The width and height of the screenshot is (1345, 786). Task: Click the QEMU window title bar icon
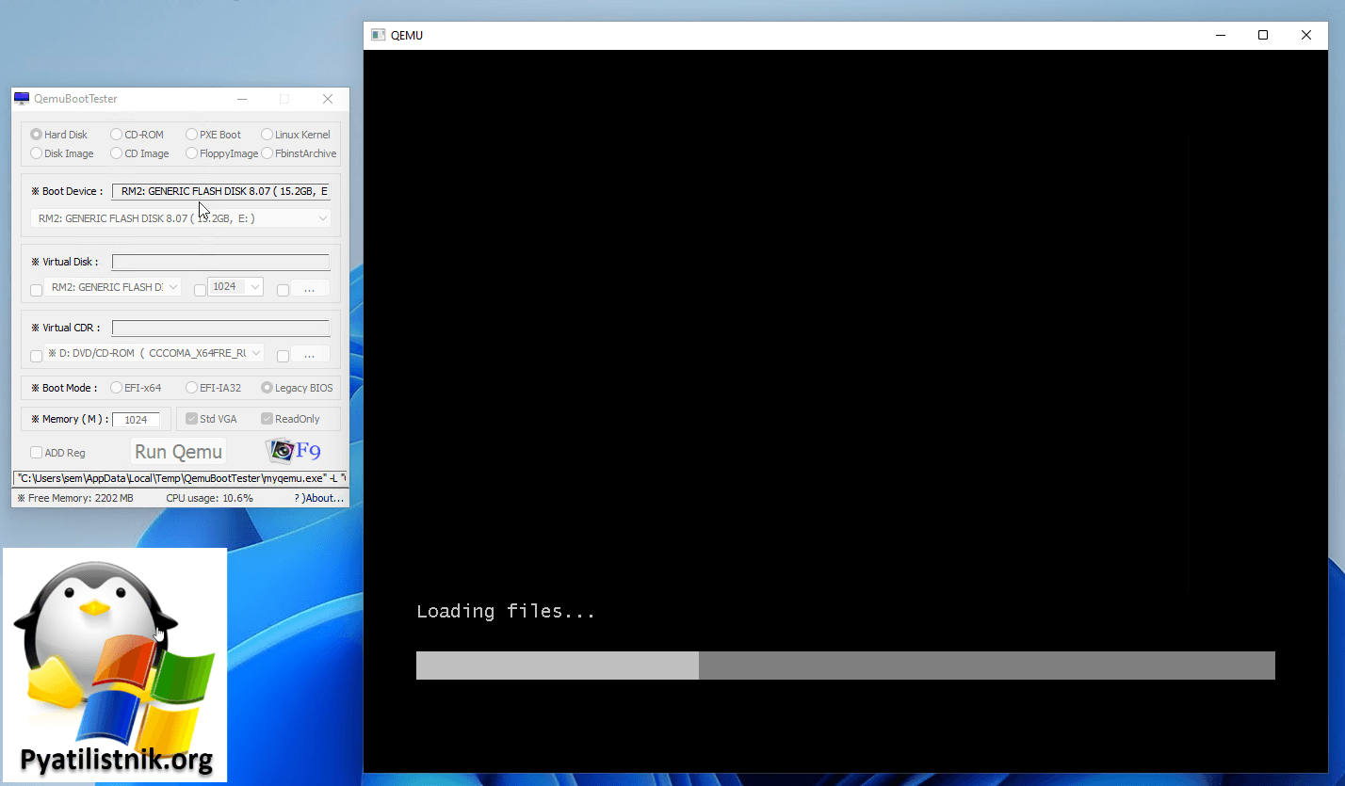coord(378,35)
